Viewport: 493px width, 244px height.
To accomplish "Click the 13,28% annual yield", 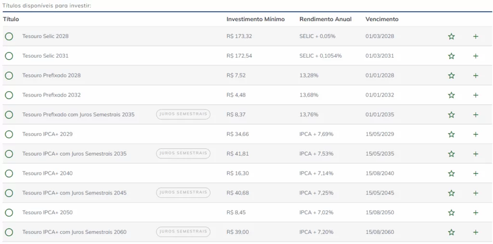I will pyautogui.click(x=309, y=75).
